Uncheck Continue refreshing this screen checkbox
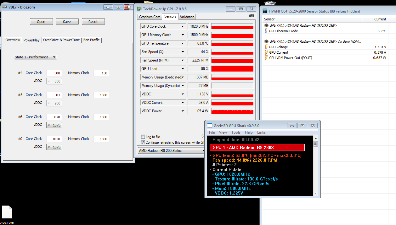The height and width of the screenshot is (225, 396). pos(143,142)
